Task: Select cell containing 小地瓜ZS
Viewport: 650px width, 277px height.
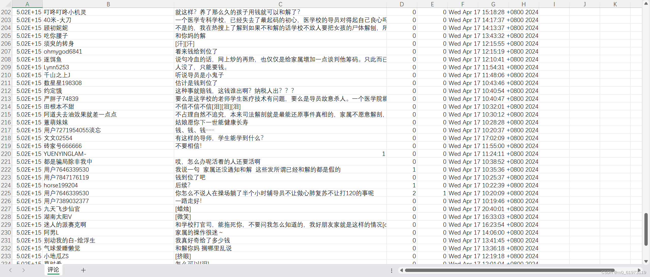Action: (x=108, y=256)
